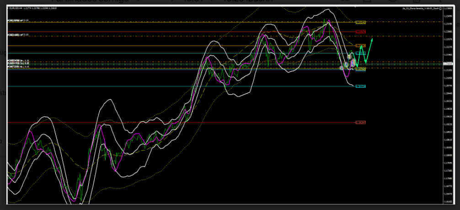
Task: Click the upper red price tag near chart top
Action: pos(360,32)
